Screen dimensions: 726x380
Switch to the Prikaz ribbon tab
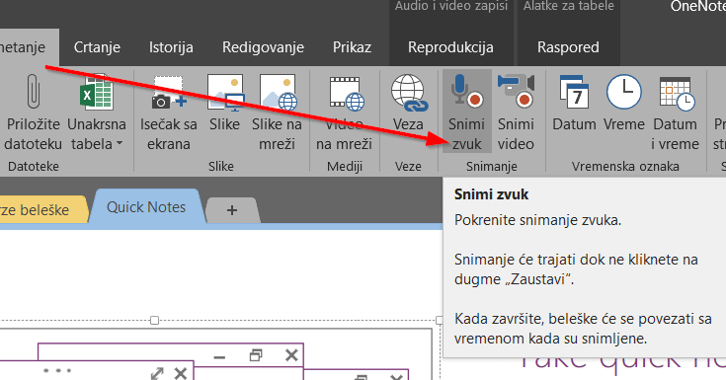click(x=352, y=47)
